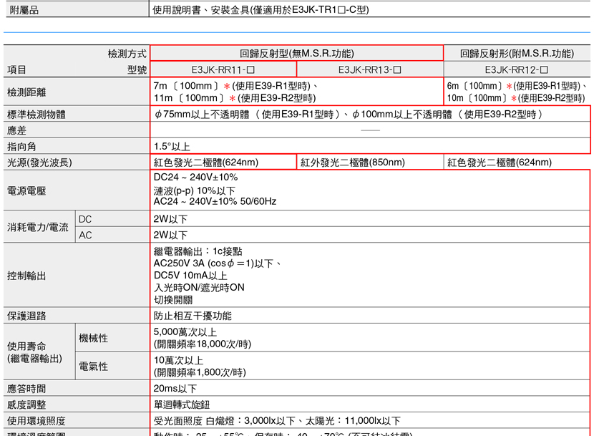The width and height of the screenshot is (594, 436).
Task: Click the value '20ms以下'
Action: (175, 389)
